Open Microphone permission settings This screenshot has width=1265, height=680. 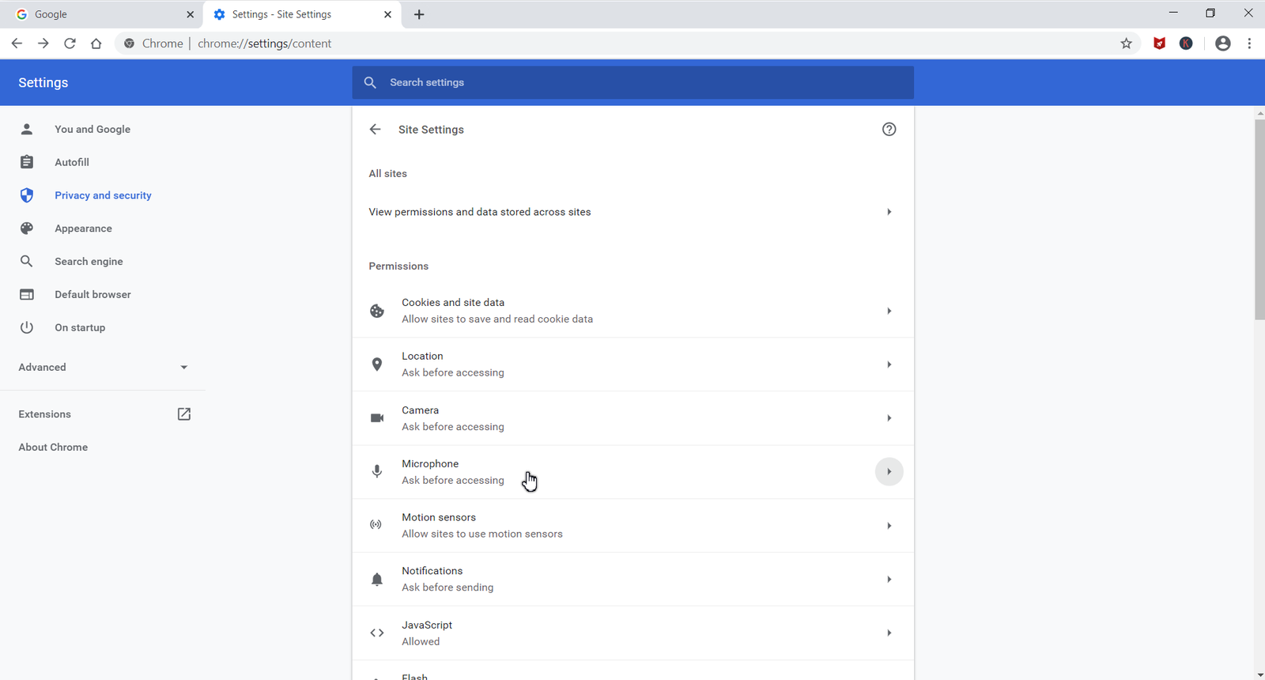pyautogui.click(x=632, y=472)
